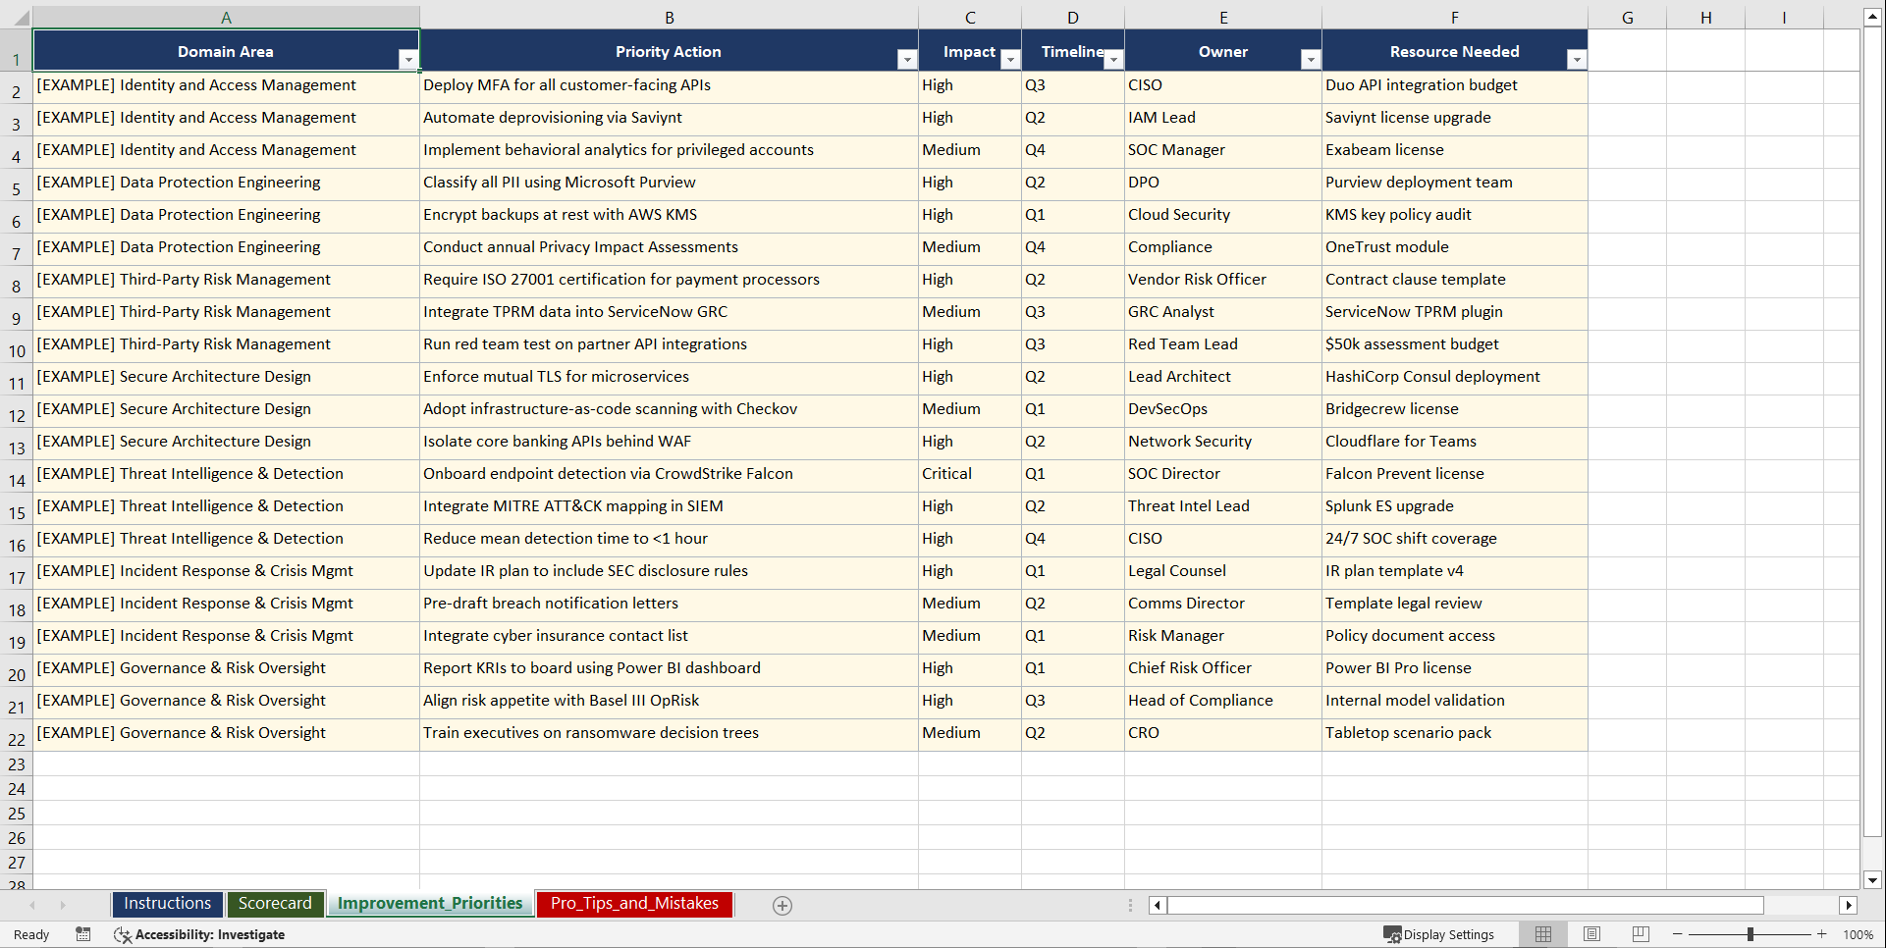The image size is (1886, 948).
Task: Click the vertical scrollbar down arrow
Action: click(x=1873, y=881)
